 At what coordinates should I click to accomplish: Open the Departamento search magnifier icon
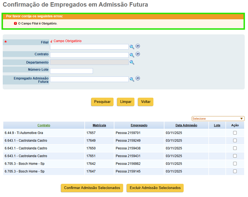click(x=132, y=62)
